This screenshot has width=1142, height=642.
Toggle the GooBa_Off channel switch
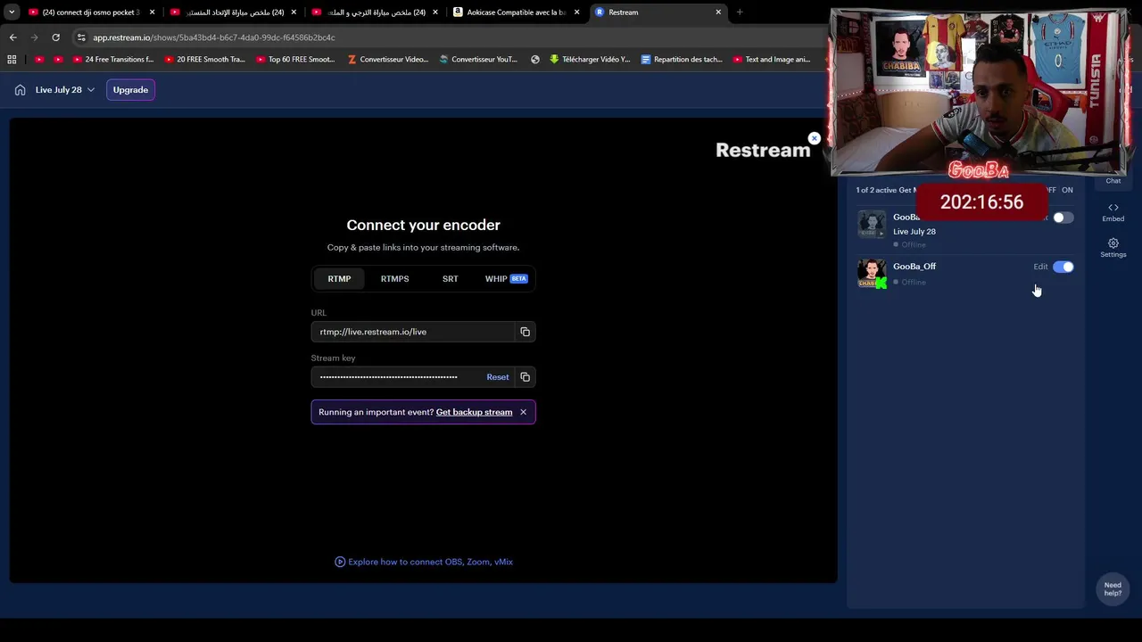1063,267
